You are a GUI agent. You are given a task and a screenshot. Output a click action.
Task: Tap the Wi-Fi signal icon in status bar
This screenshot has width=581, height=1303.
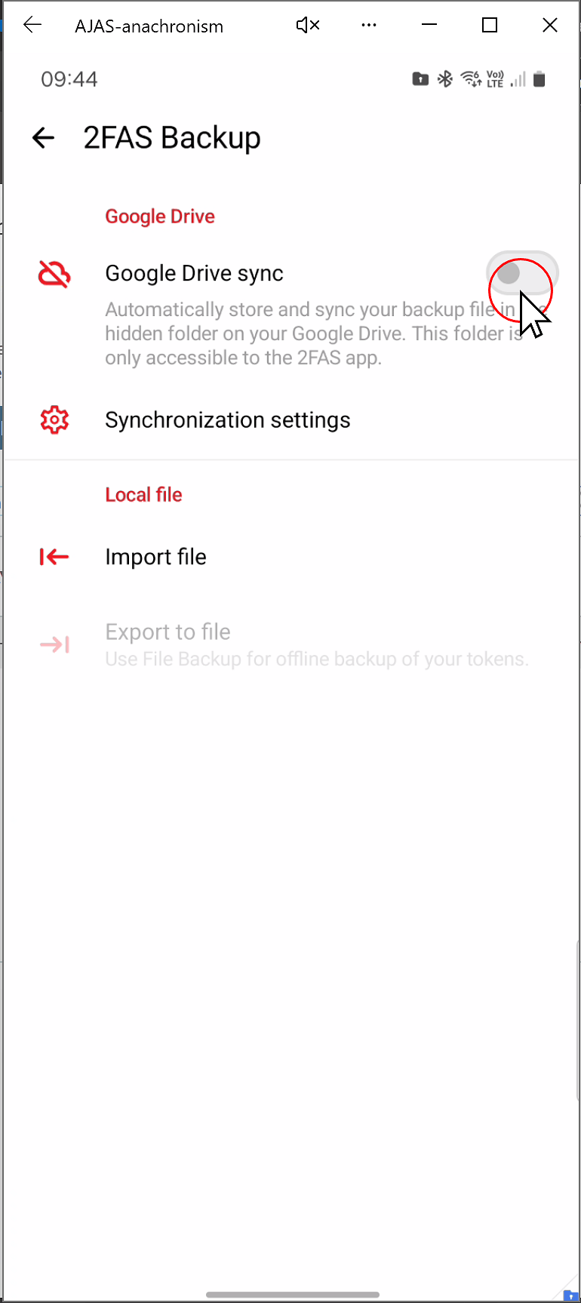pos(470,78)
